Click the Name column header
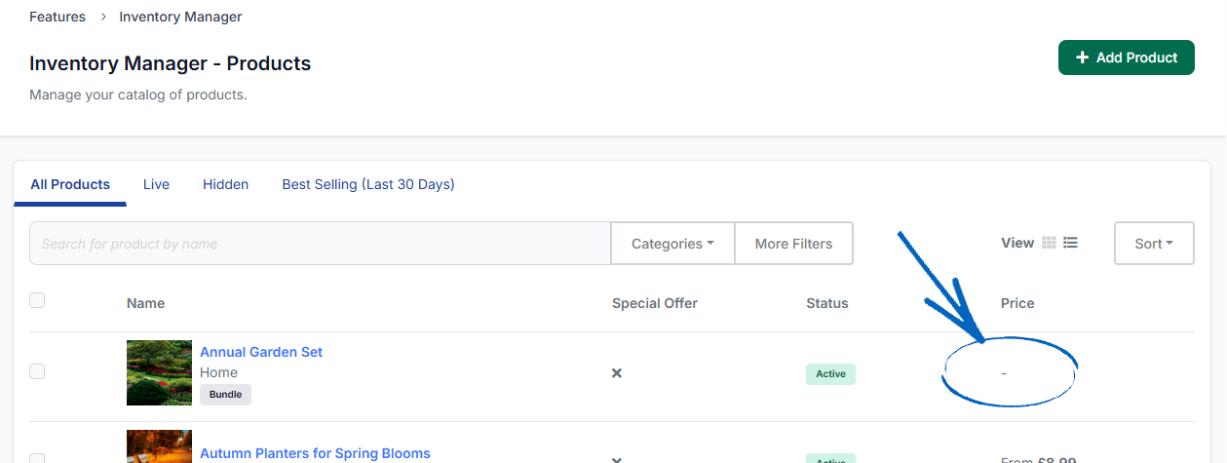This screenshot has width=1227, height=463. [145, 303]
